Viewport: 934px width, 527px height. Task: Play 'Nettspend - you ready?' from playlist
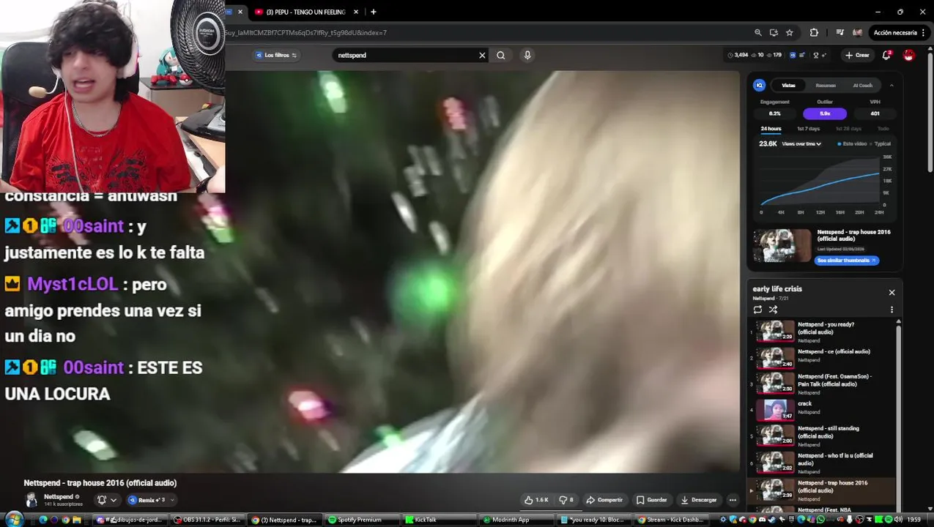pyautogui.click(x=822, y=332)
